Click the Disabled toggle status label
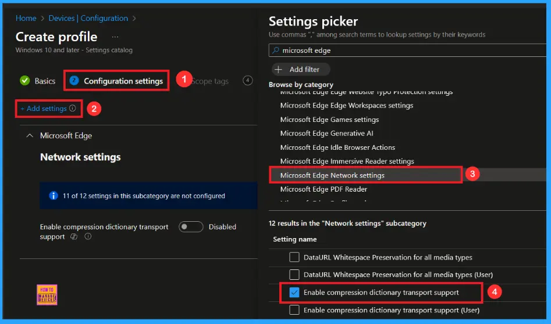This screenshot has width=551, height=324. (222, 227)
